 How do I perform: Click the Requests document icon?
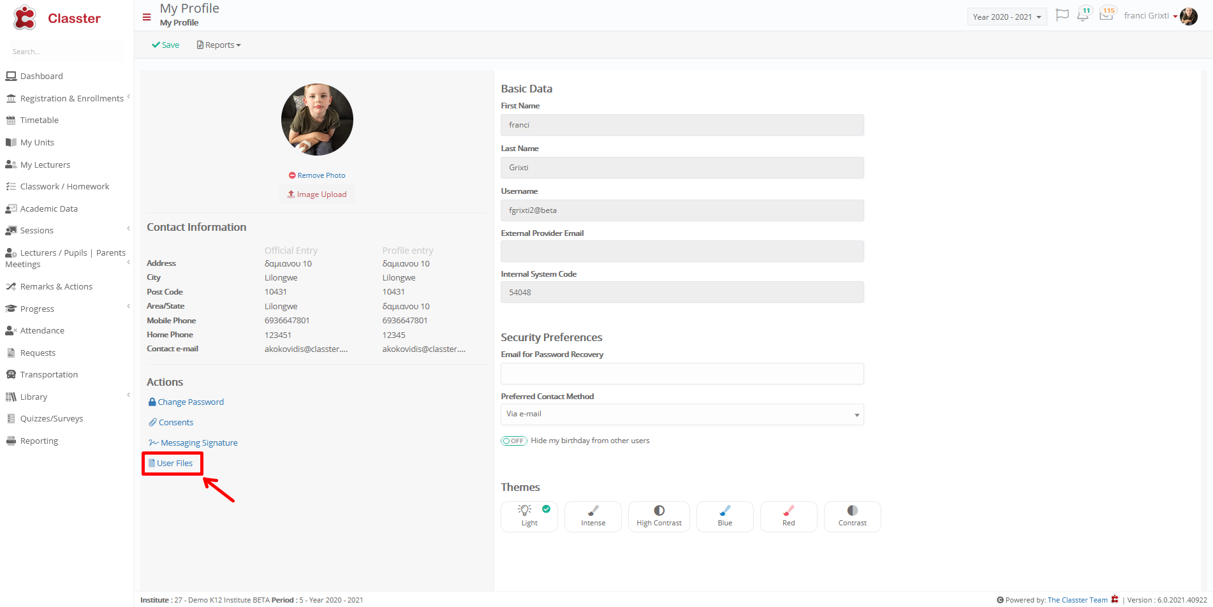coord(11,353)
